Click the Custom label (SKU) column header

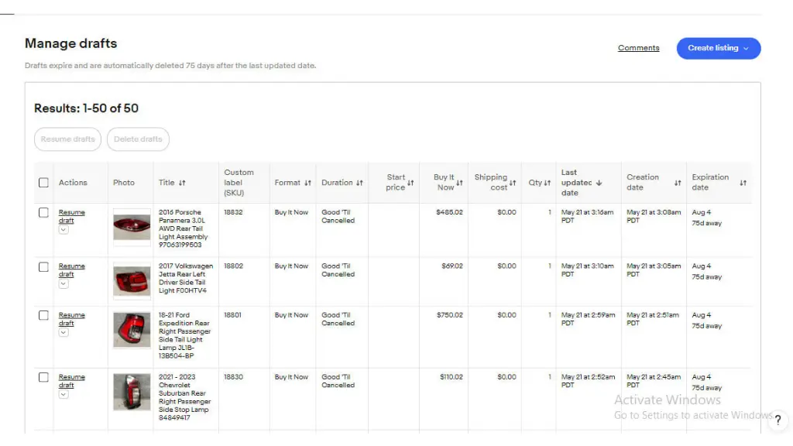coord(239,183)
